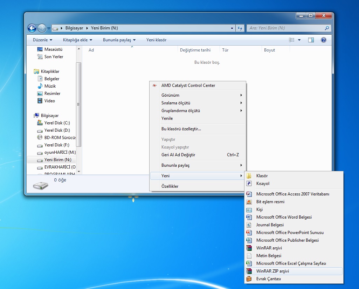Click the Forward navigation arrow button

(x=42, y=28)
